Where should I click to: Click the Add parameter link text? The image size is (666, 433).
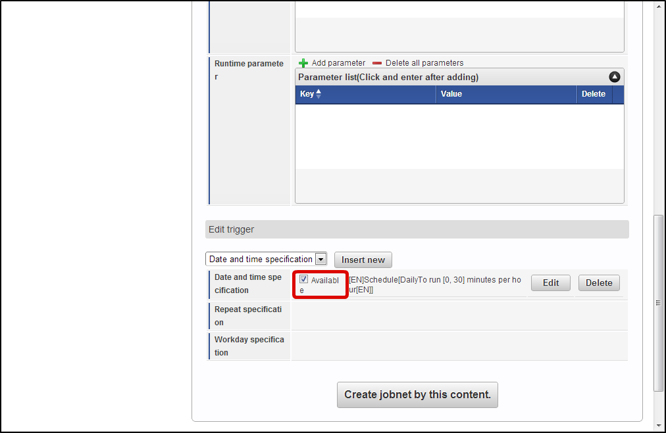coord(338,63)
